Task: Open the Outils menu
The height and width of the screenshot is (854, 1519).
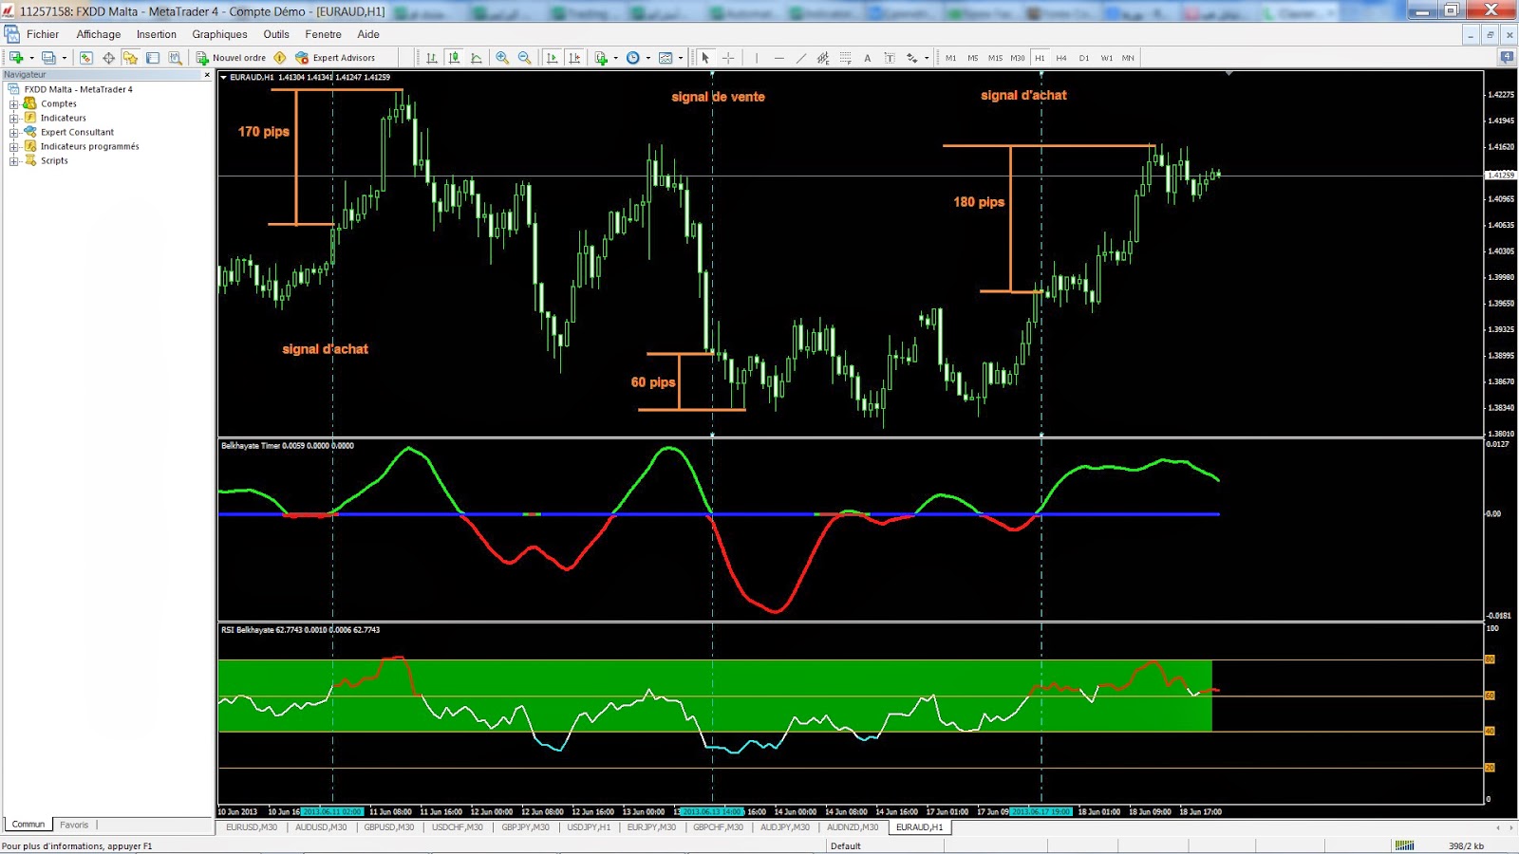Action: pos(276,34)
